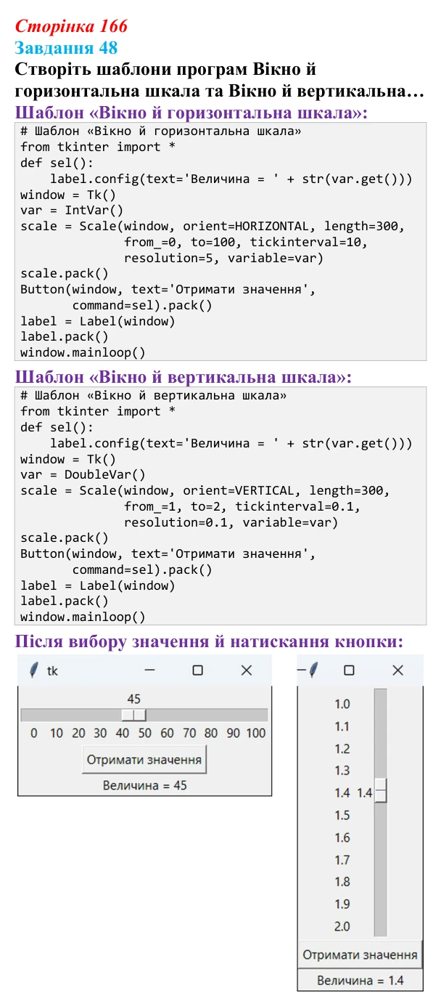The height and width of the screenshot is (1006, 441).
Task: Click tick label '30' on horizontal scale
Action: coord(100,734)
